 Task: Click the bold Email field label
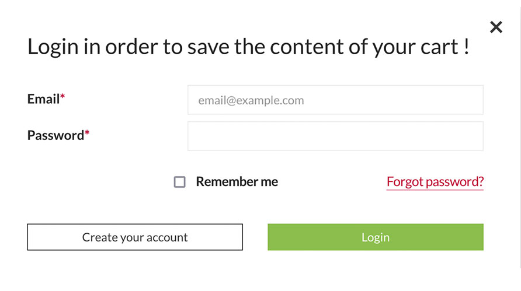click(43, 99)
